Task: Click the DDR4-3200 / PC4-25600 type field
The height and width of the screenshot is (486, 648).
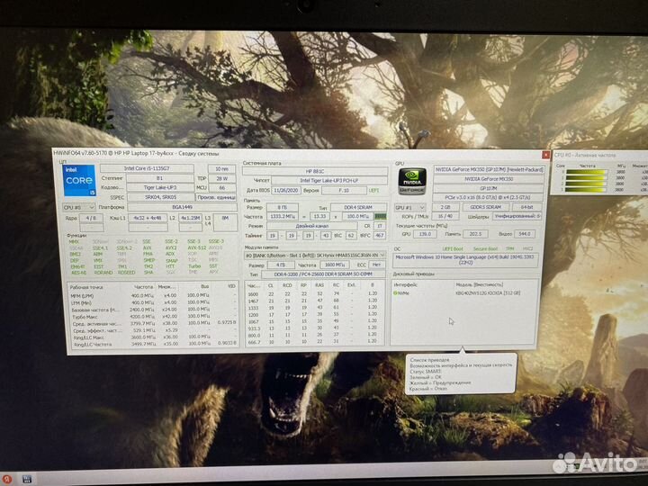Action: (x=323, y=274)
